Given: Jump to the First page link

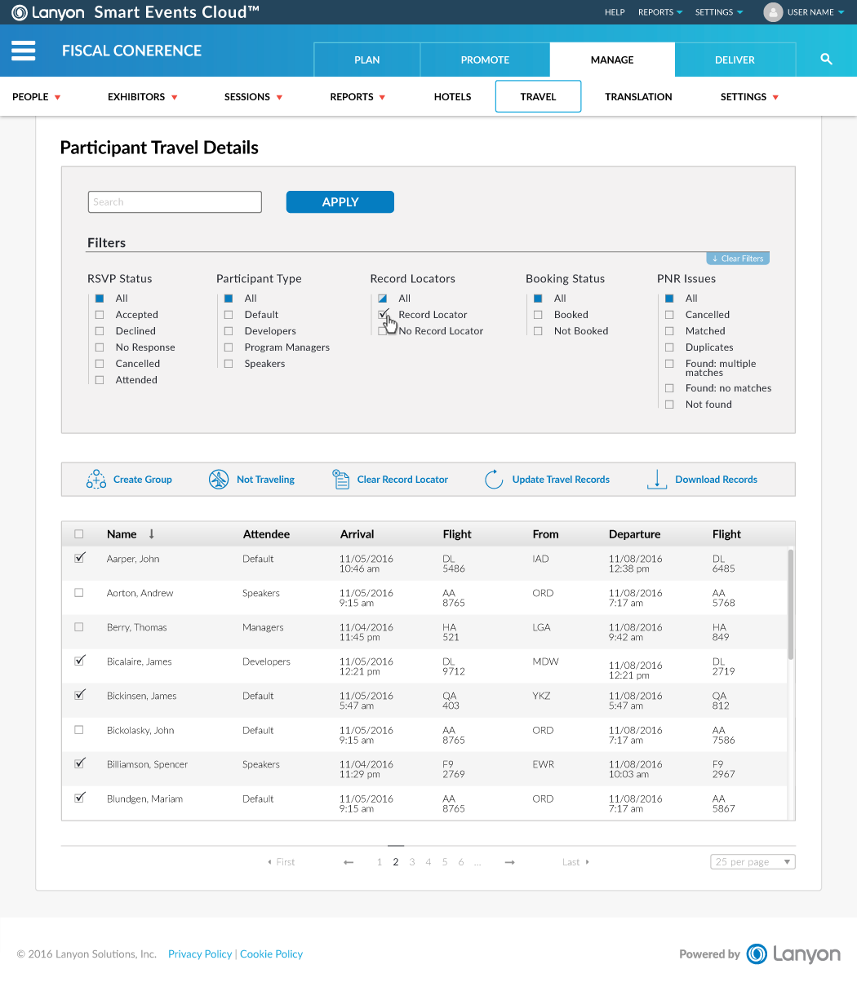Looking at the screenshot, I should tap(282, 862).
